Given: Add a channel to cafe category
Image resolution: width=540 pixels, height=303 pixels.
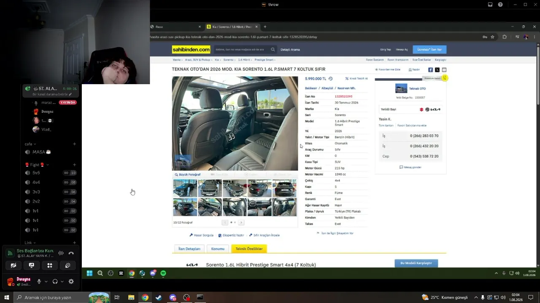Looking at the screenshot, I should 74,144.
